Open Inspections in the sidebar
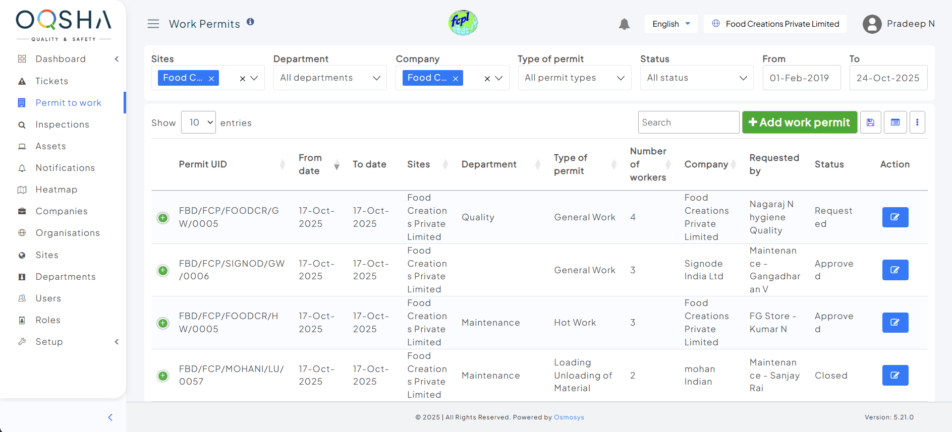This screenshot has height=432, width=952. (62, 125)
